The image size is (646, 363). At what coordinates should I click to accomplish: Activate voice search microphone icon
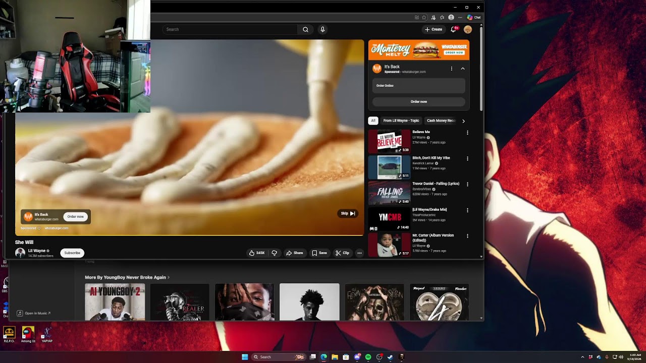pos(322,29)
